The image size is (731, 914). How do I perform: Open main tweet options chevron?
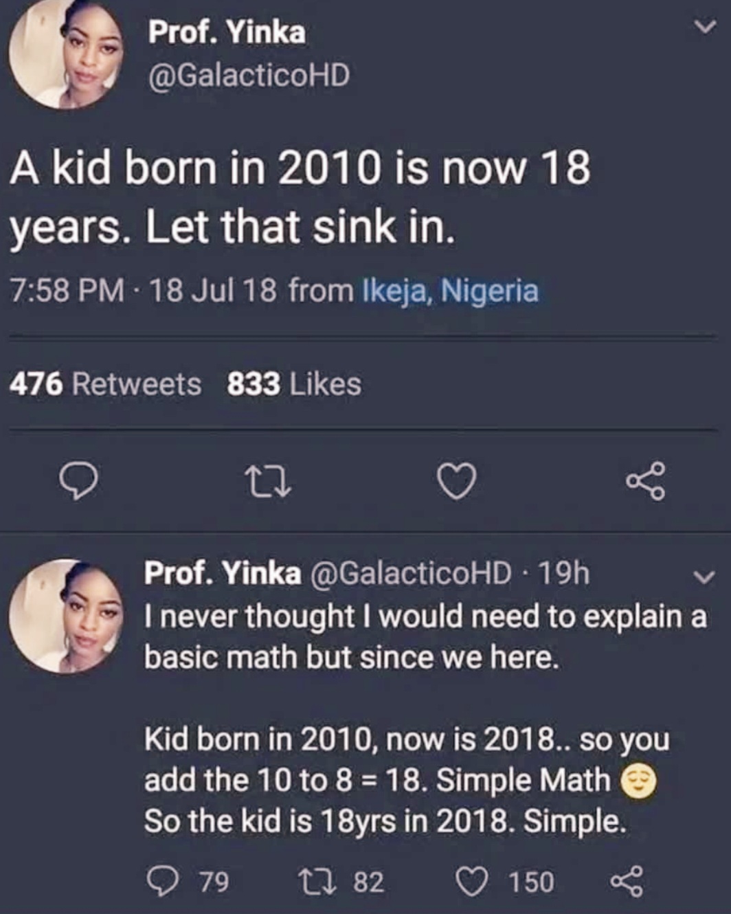(x=704, y=27)
